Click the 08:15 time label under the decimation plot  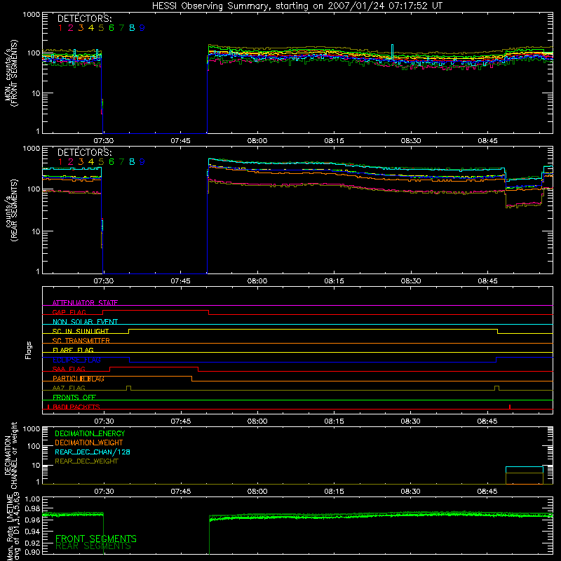[334, 492]
